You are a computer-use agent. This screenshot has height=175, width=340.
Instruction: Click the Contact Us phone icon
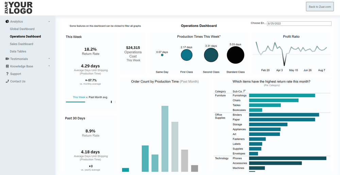coord(7,81)
